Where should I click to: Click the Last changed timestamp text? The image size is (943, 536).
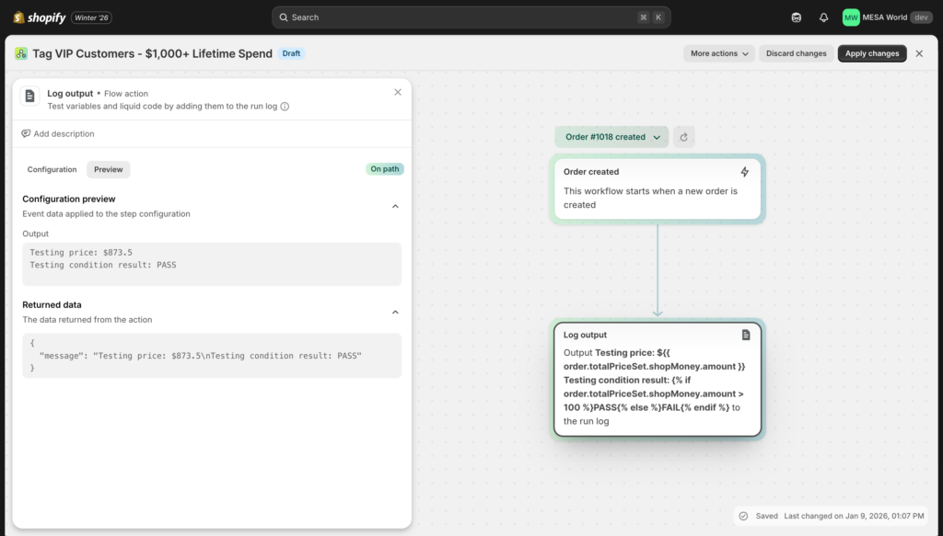(854, 516)
